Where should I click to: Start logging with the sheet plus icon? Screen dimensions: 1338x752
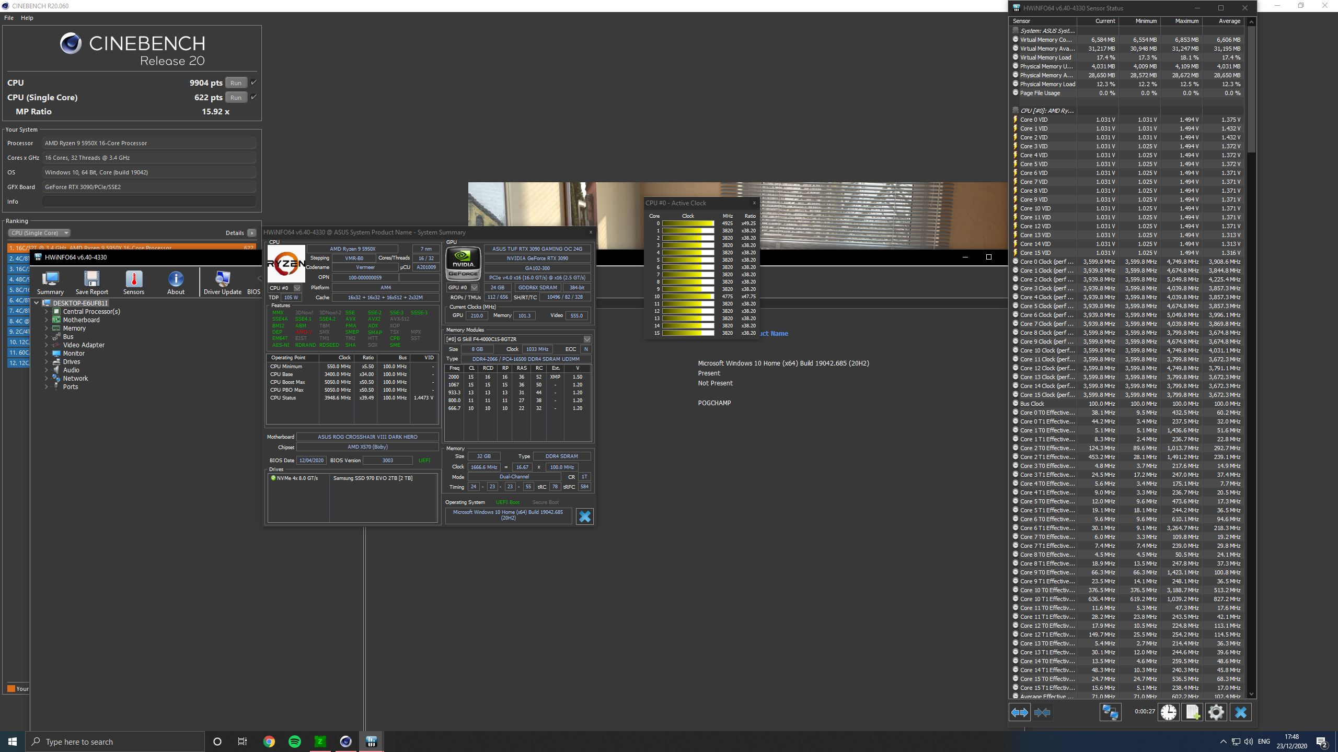coord(1193,712)
